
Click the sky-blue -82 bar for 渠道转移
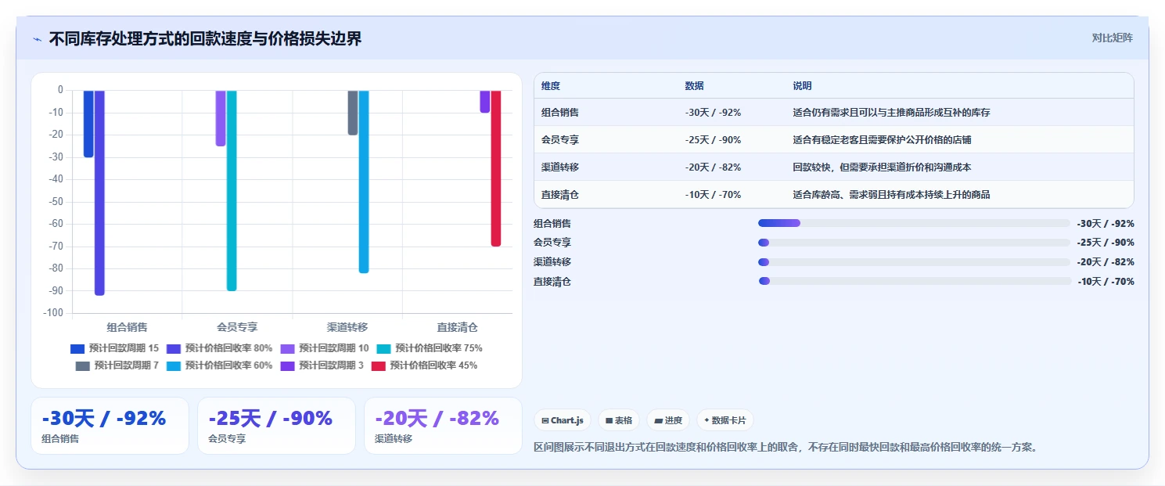point(364,182)
